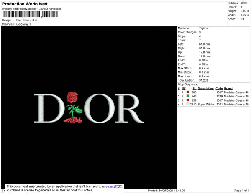Click Left value '61.0 mm'
251x194 pixels.
pos(205,44)
